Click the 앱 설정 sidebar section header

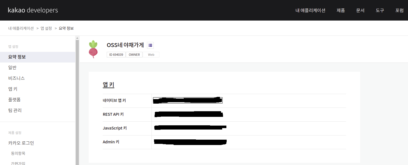coord(13,46)
